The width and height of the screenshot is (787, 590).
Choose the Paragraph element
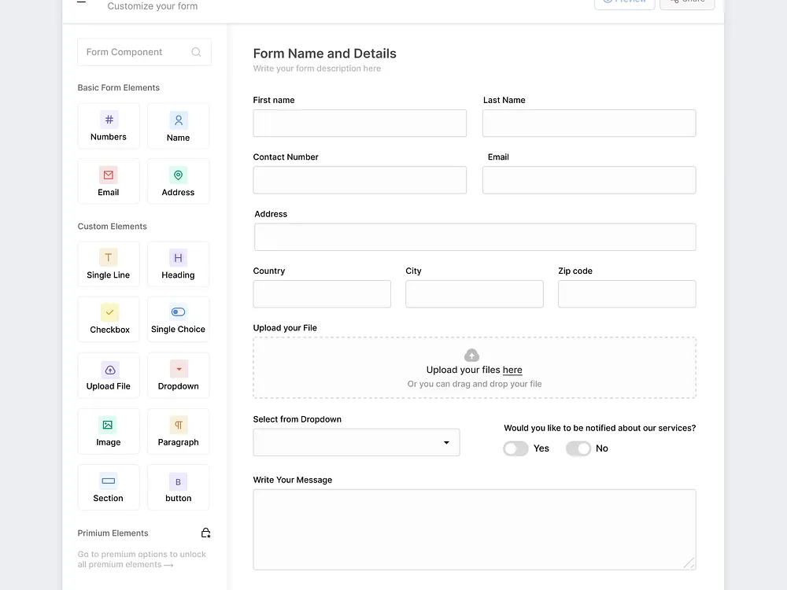coord(179,431)
